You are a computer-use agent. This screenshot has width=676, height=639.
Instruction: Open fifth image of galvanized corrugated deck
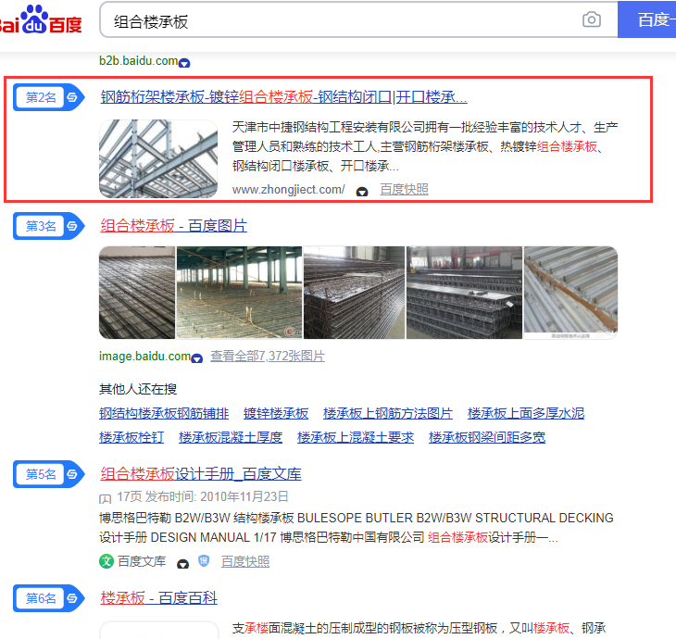point(570,293)
